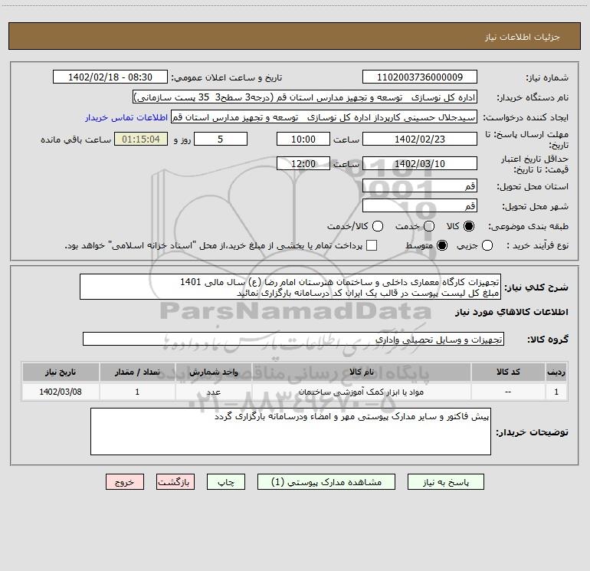
Task: Click the تعداد / مقدار column header
Action: (x=137, y=372)
